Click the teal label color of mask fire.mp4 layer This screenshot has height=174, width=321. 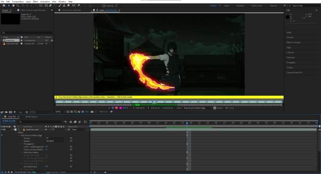[16, 129]
